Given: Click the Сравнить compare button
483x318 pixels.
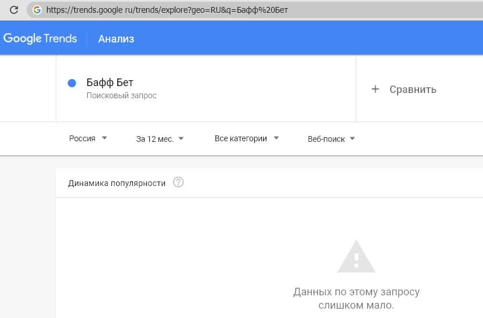Looking at the screenshot, I should (413, 90).
